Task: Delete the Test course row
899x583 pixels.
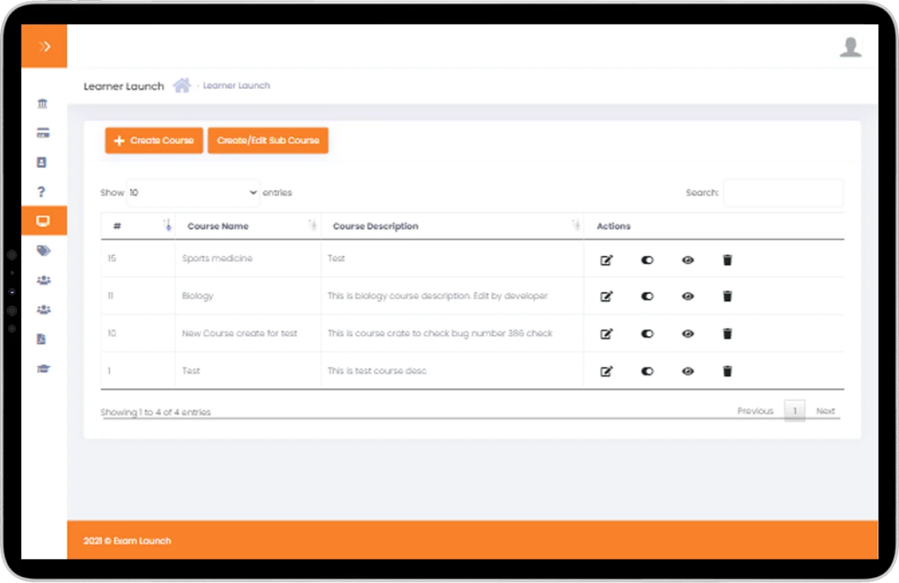Action: 727,371
